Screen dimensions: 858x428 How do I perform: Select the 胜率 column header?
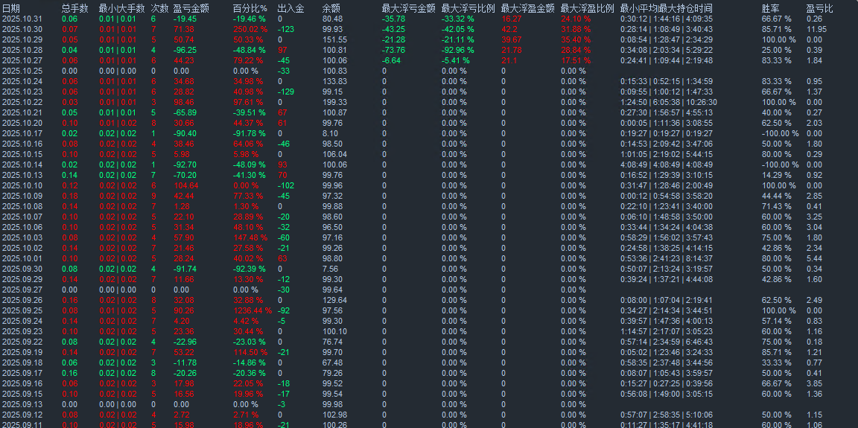tap(770, 8)
